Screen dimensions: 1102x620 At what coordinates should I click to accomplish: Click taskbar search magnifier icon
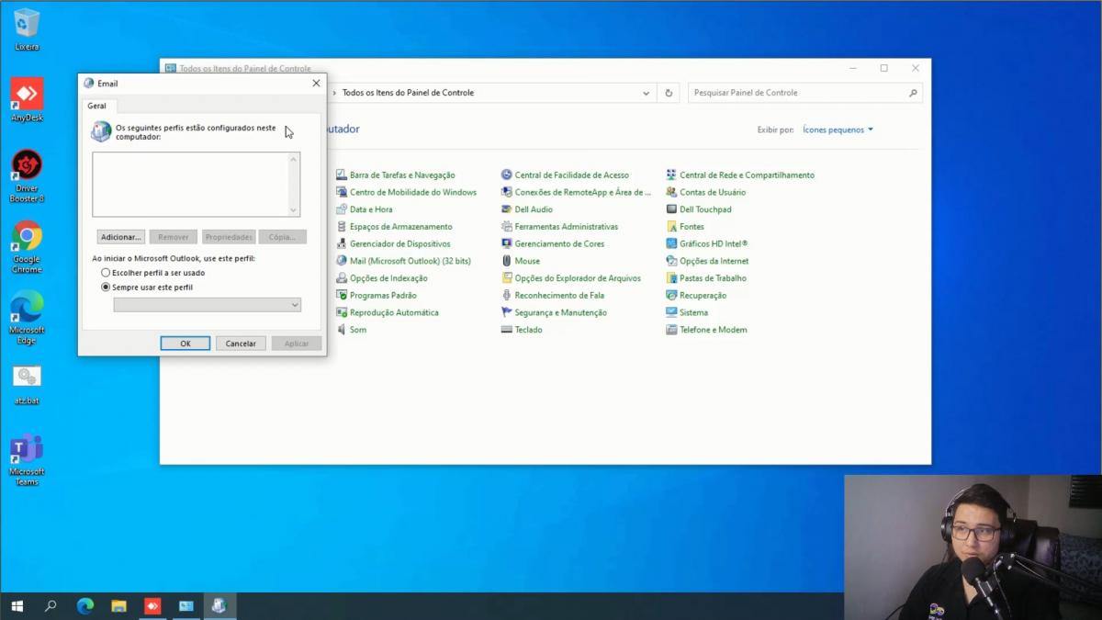pyautogui.click(x=51, y=606)
